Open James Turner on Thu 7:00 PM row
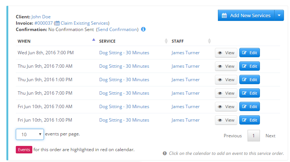The height and width of the screenshot is (162, 290). pos(186,93)
